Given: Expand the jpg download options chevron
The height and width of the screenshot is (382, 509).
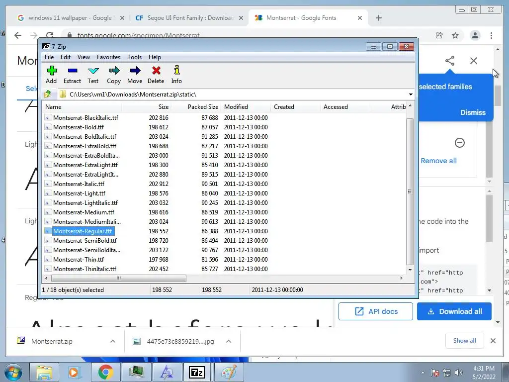Looking at the screenshot, I should (x=229, y=341).
